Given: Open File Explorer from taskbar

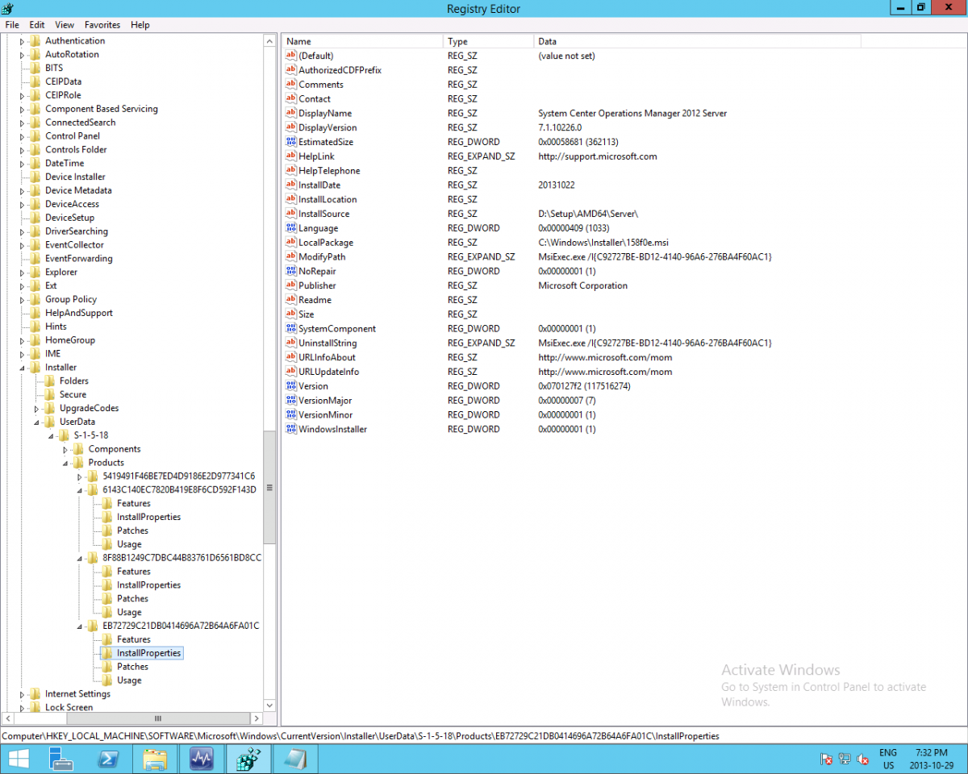Looking at the screenshot, I should [x=156, y=759].
